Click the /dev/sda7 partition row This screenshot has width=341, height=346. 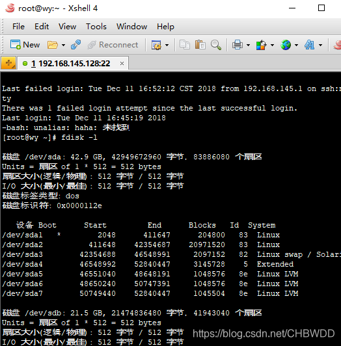coord(150,293)
